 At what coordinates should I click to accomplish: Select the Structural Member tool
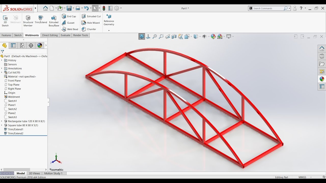click(28, 21)
